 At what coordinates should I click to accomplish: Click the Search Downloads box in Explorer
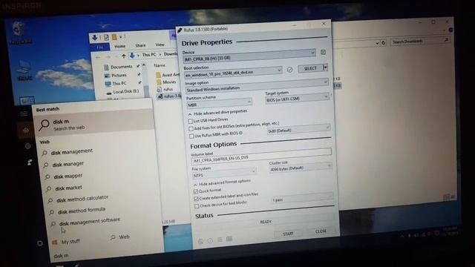[x=420, y=41]
